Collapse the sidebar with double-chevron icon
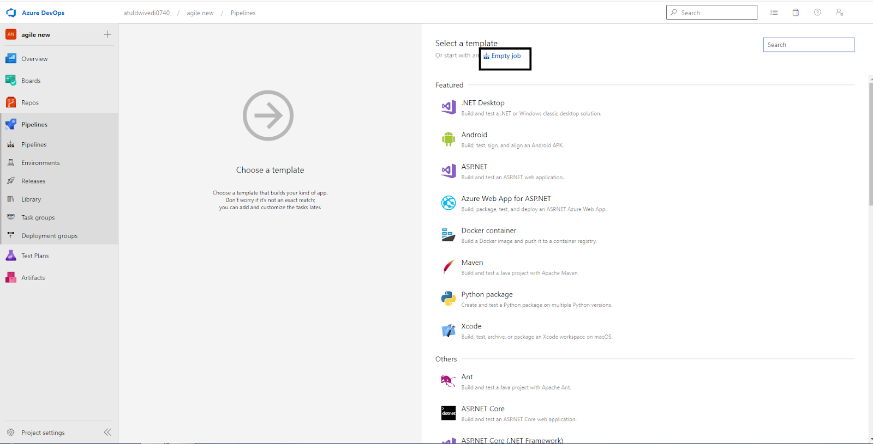The width and height of the screenshot is (873, 444). [x=107, y=432]
